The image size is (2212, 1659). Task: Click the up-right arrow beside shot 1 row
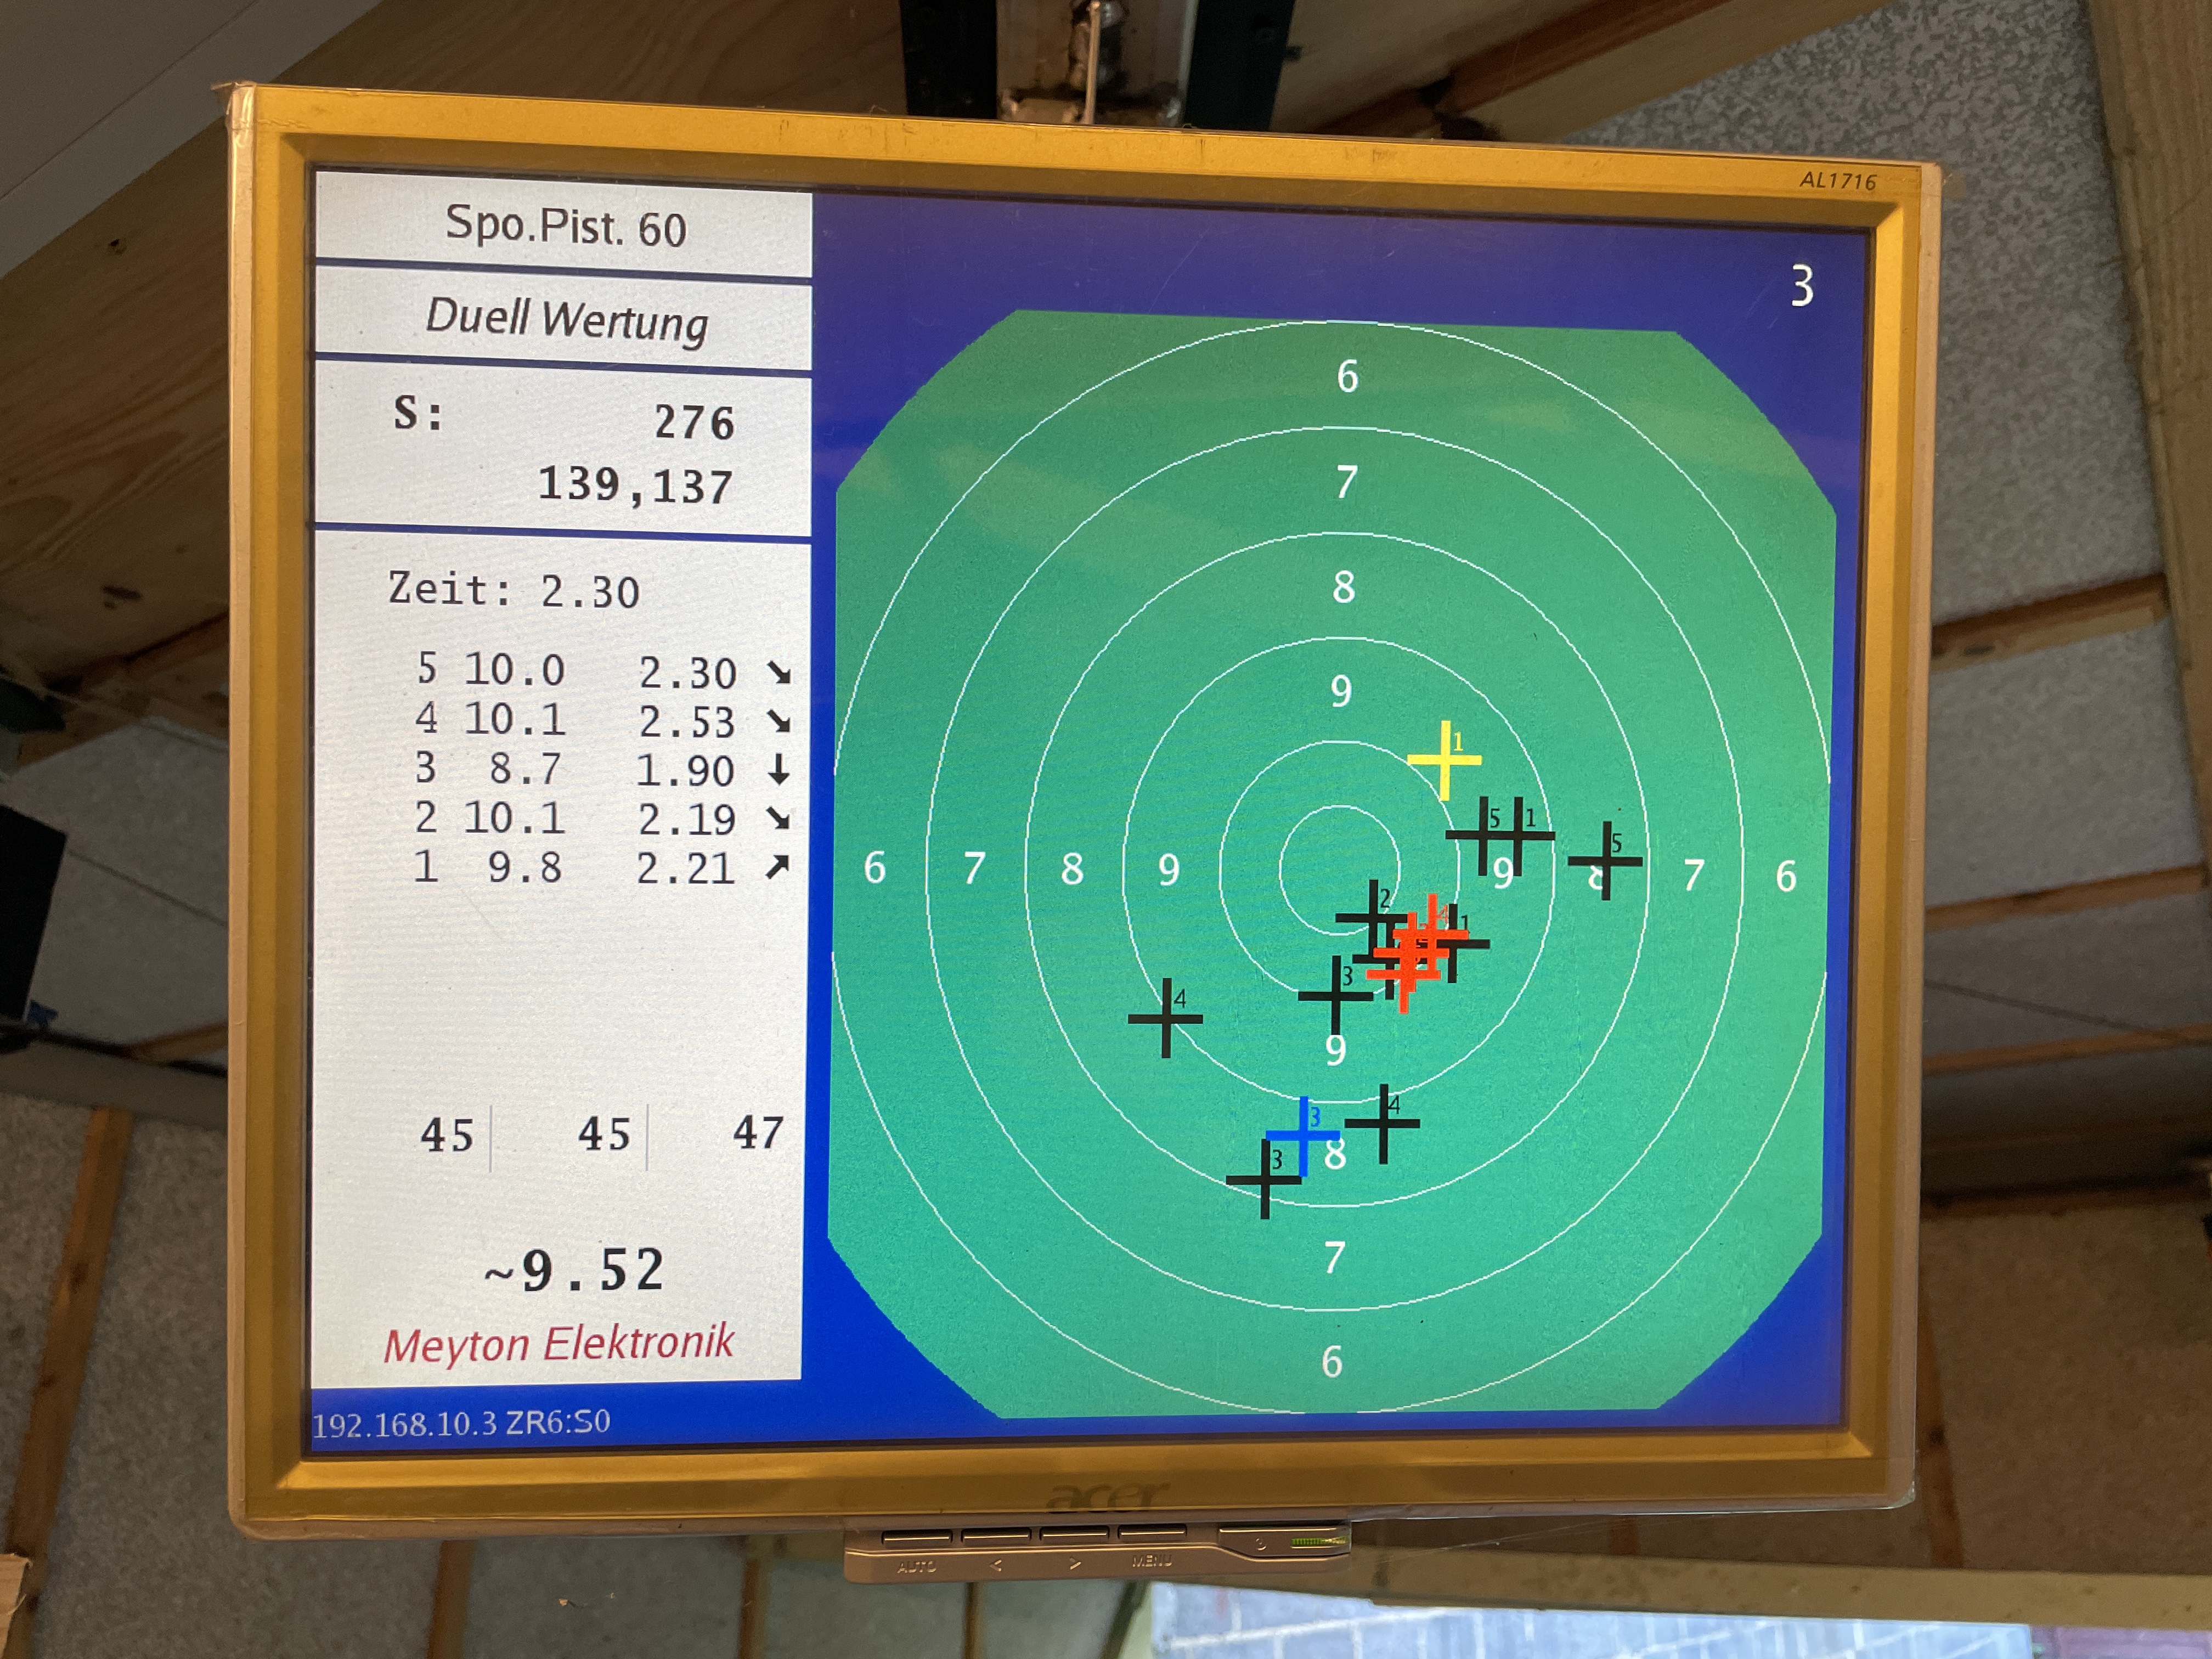point(777,867)
